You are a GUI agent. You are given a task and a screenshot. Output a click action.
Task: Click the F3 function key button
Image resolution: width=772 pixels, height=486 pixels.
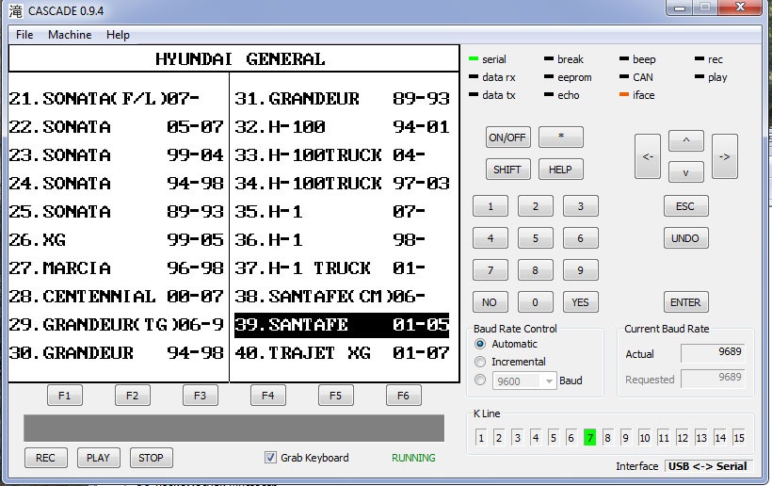(200, 396)
